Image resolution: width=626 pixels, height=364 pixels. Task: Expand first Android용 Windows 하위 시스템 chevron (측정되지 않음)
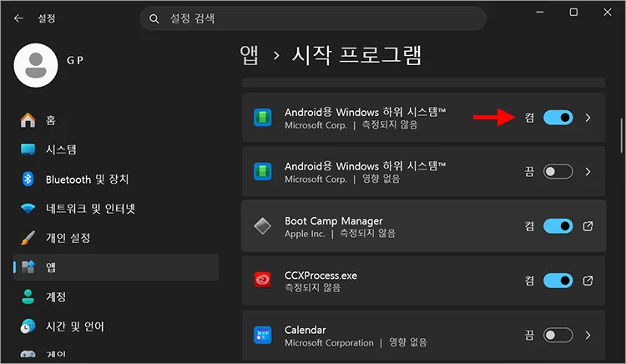(588, 118)
